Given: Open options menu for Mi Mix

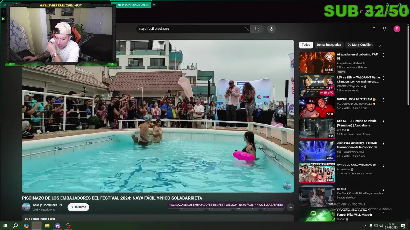Looking at the screenshot, I should pos(383,189).
